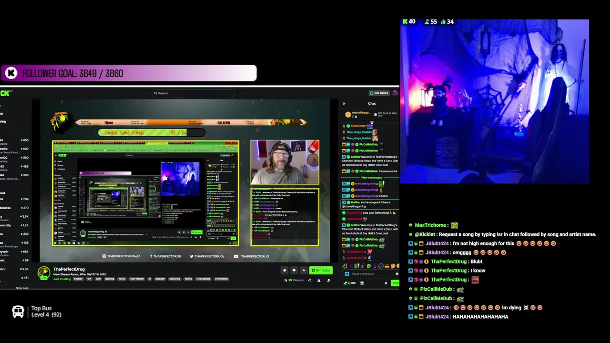Select the funny tag
The image size is (610, 343).
[122, 279]
